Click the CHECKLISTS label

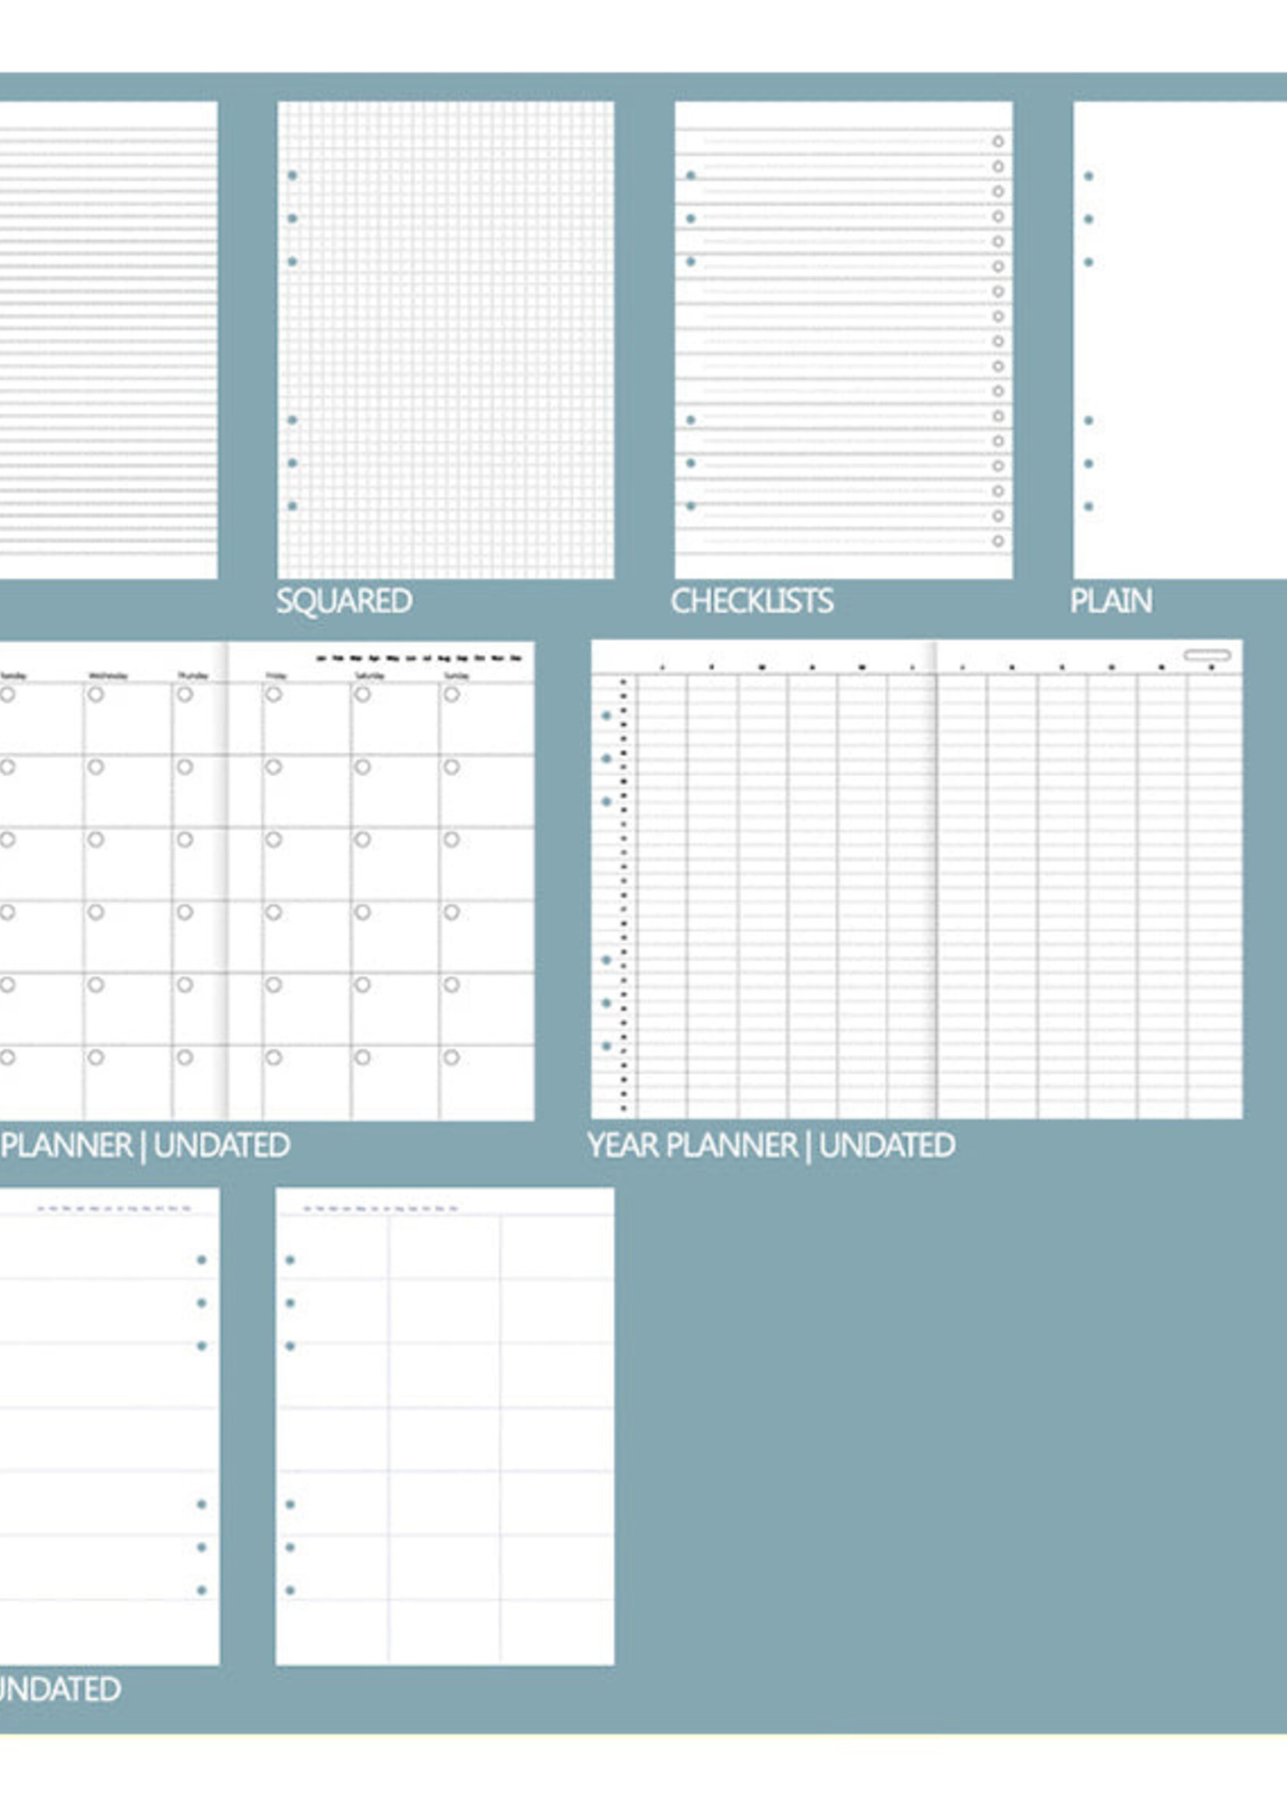click(x=752, y=601)
